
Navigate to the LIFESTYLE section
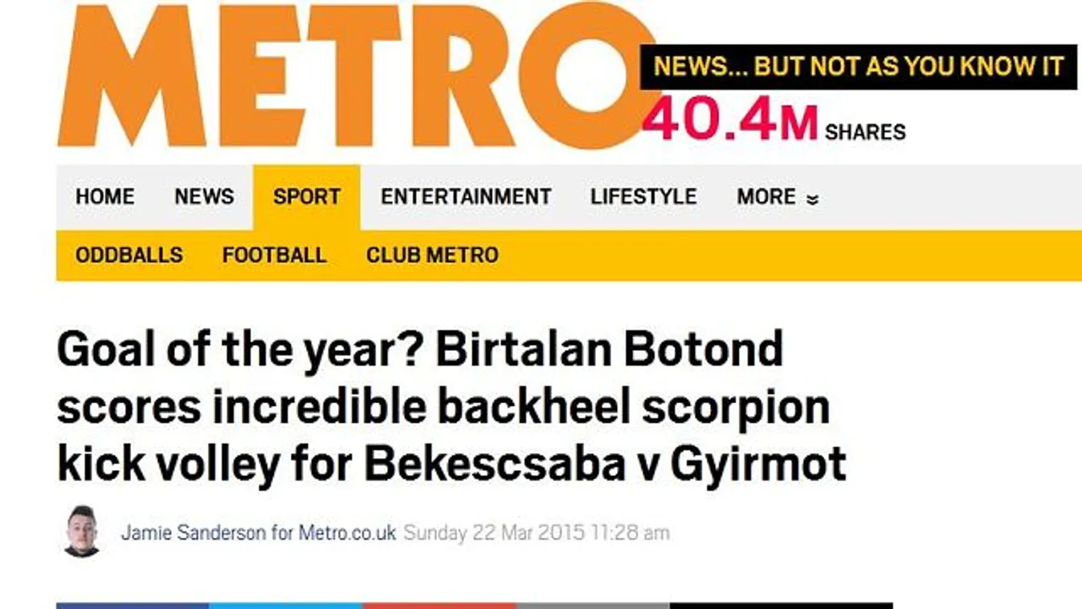[x=643, y=197]
